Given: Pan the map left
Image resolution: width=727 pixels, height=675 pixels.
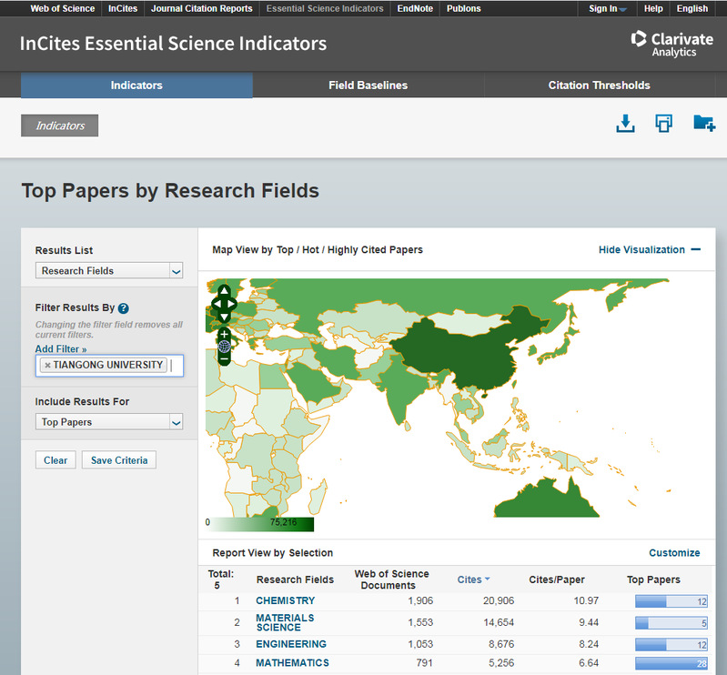Looking at the screenshot, I should coord(216,304).
